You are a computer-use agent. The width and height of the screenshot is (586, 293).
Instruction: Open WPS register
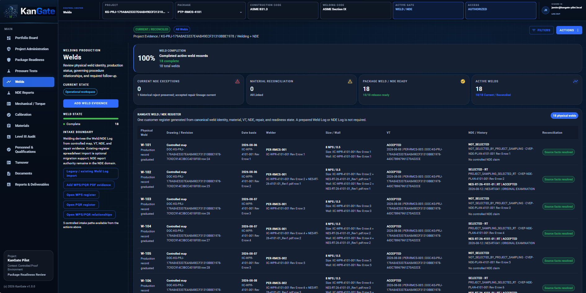click(x=81, y=195)
